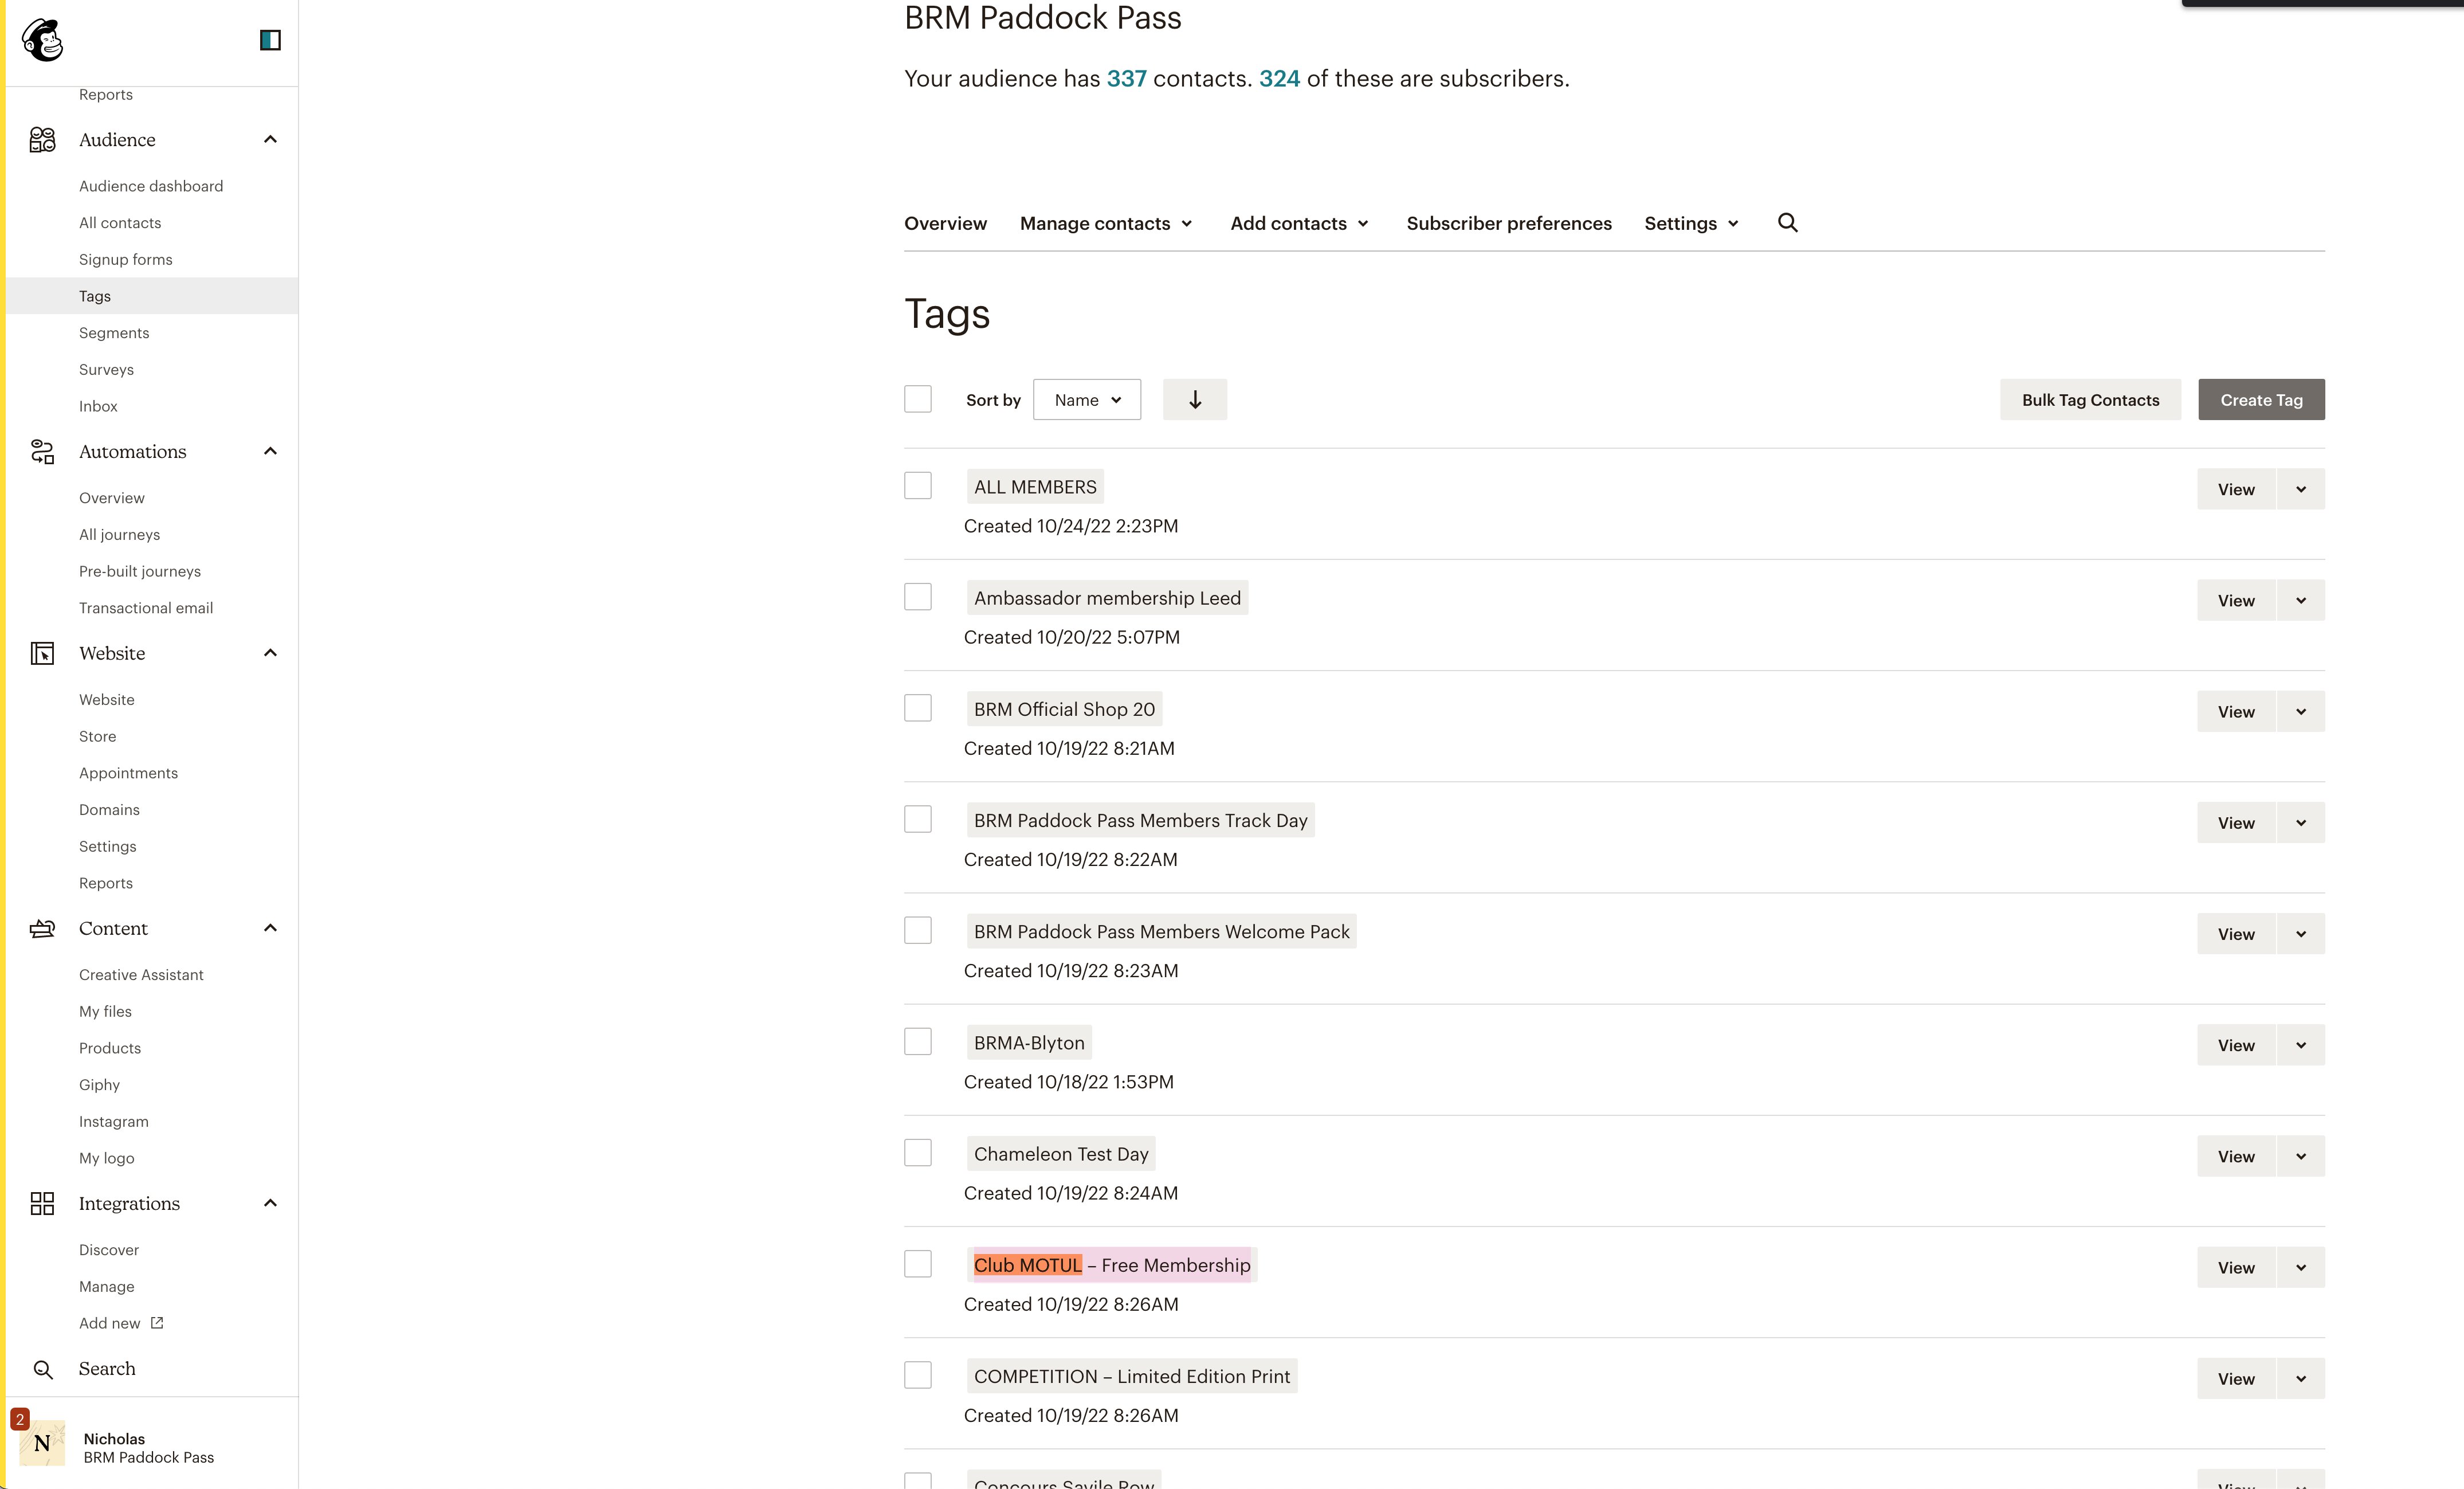2464x1489 pixels.
Task: Click the ALL MEMBERS tag name
Action: 1035,487
